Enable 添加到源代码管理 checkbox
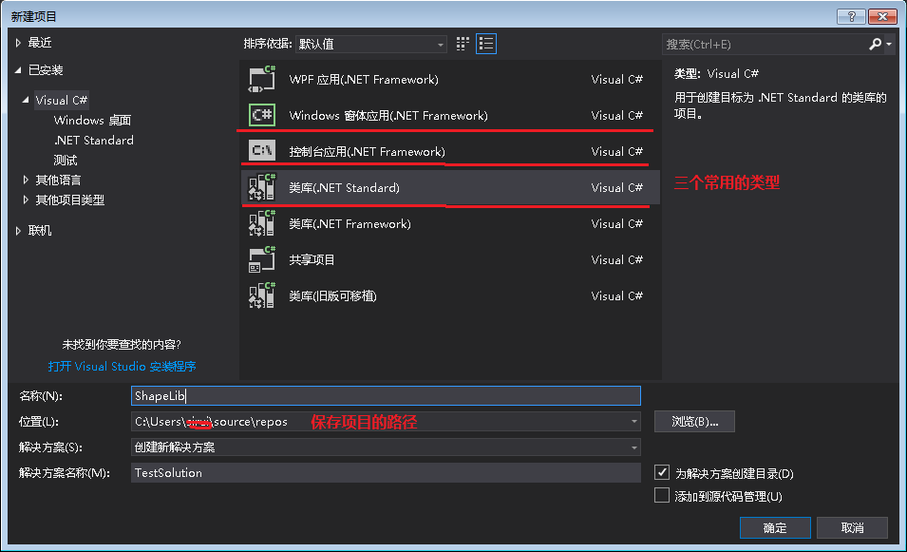 [662, 495]
